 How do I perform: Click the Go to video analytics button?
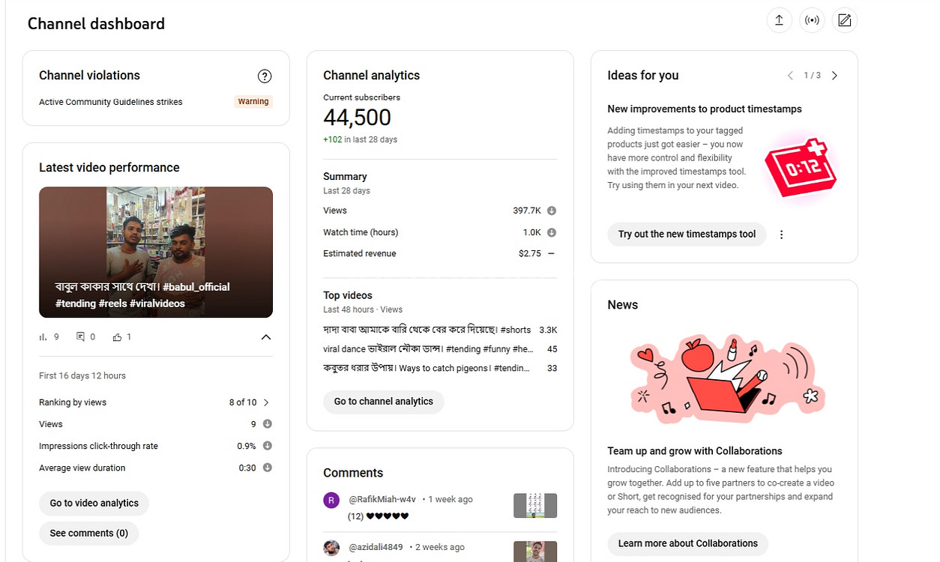coord(94,503)
